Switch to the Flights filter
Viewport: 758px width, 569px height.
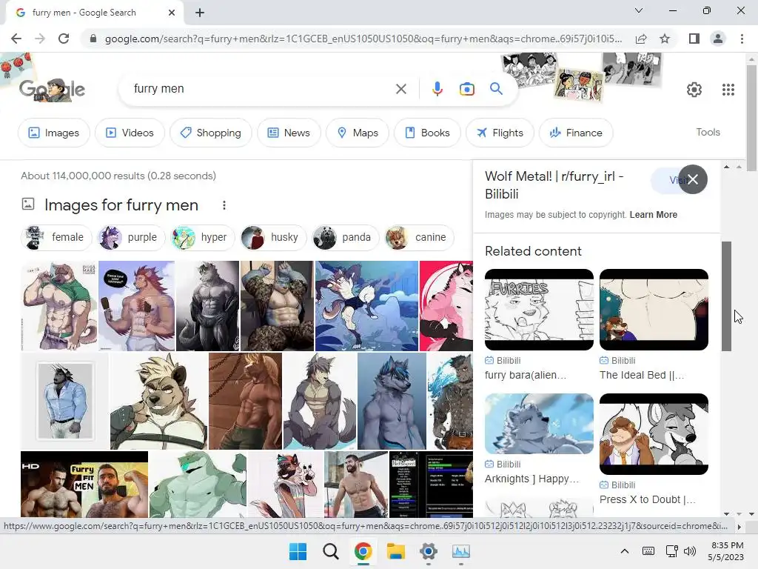[x=500, y=133]
